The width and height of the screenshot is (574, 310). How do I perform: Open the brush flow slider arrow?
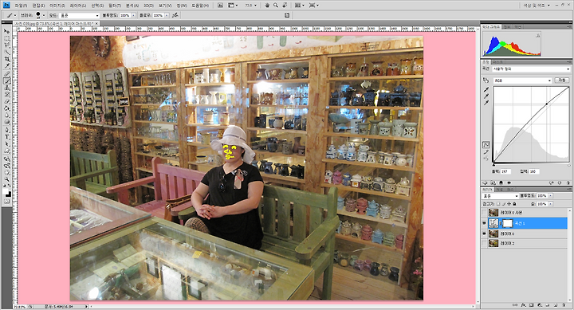point(167,15)
